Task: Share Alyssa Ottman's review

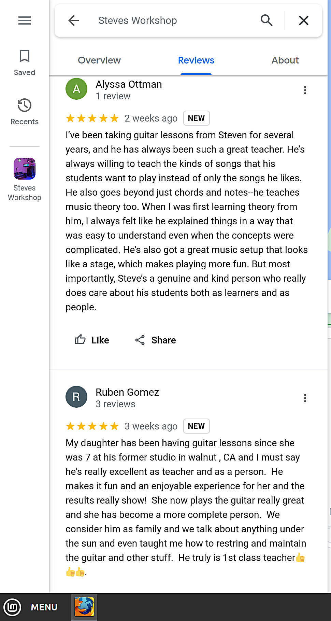Action: (x=156, y=340)
